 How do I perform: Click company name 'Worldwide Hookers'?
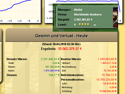click(88, 14)
